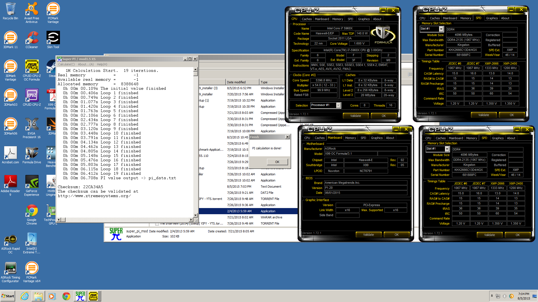Click the Super PI vertical scrollbar thumb
The width and height of the screenshot is (538, 302).
tap(195, 74)
